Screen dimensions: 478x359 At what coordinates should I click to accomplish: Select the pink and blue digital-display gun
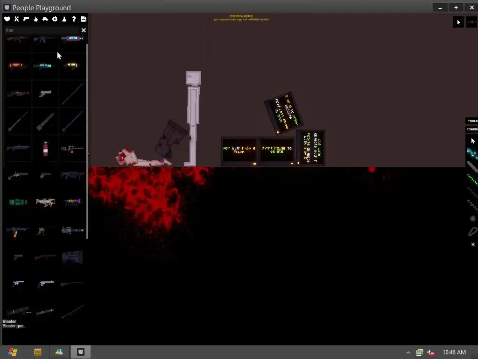point(72,38)
